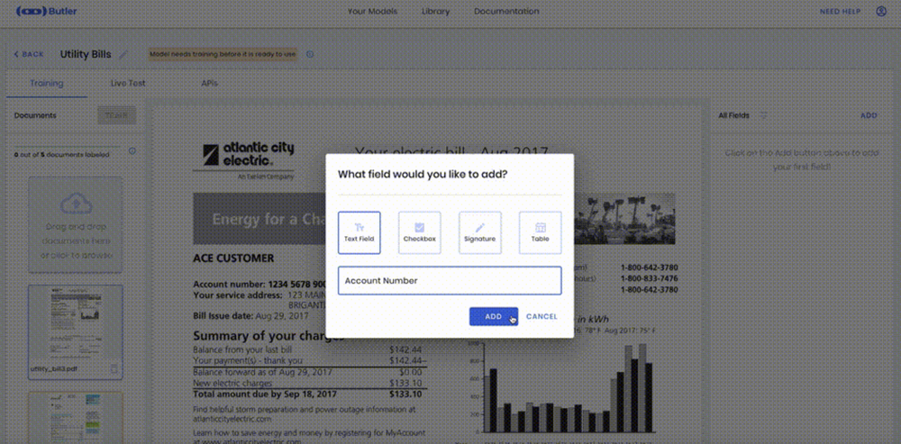Go to Your Models
Viewport: 901px width, 444px height.
click(x=372, y=12)
